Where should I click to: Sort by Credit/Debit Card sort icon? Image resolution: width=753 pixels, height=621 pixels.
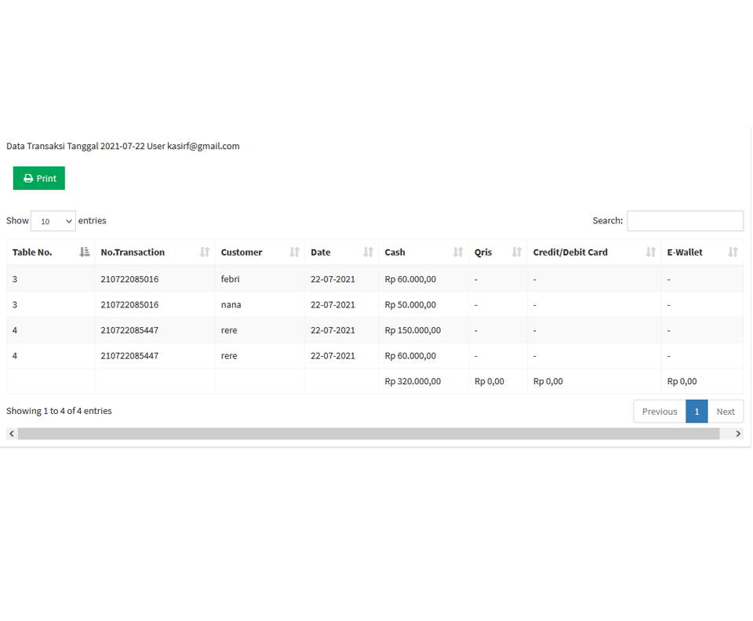(x=650, y=252)
